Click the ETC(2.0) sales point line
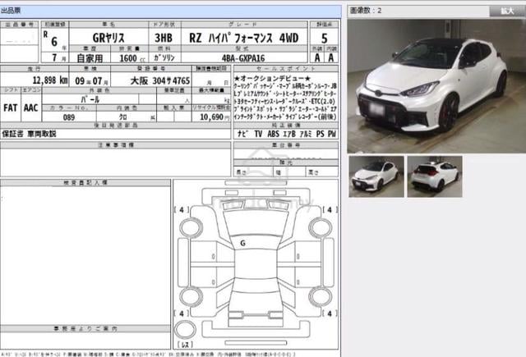This screenshot has height=357, width=526. pos(285,101)
